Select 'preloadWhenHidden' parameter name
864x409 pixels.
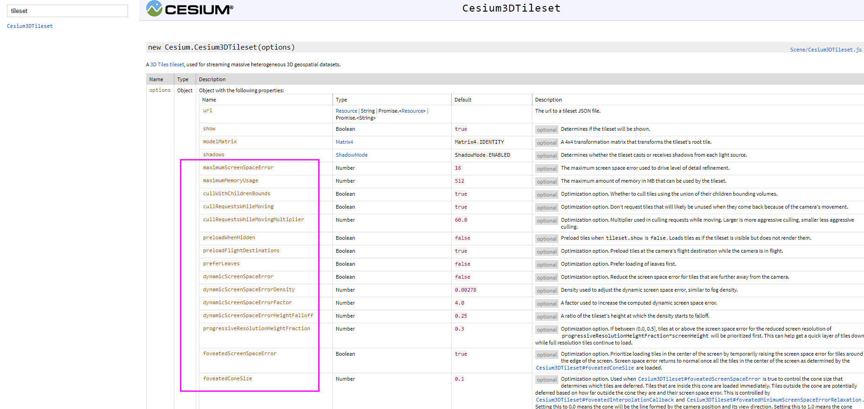point(229,237)
